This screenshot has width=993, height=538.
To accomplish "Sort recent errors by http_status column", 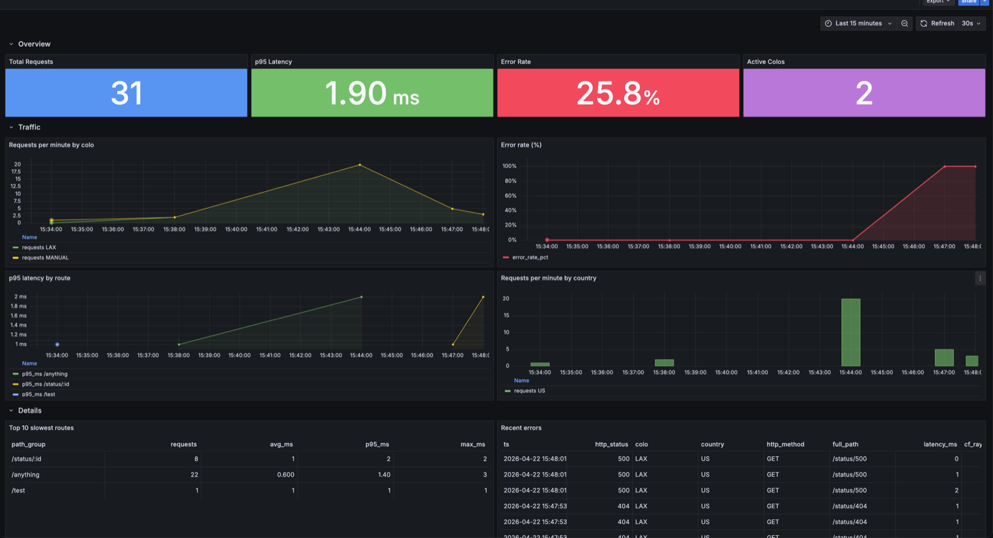I will 611,444.
